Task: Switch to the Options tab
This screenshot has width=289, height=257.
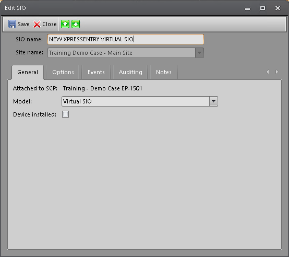Action: [63, 72]
